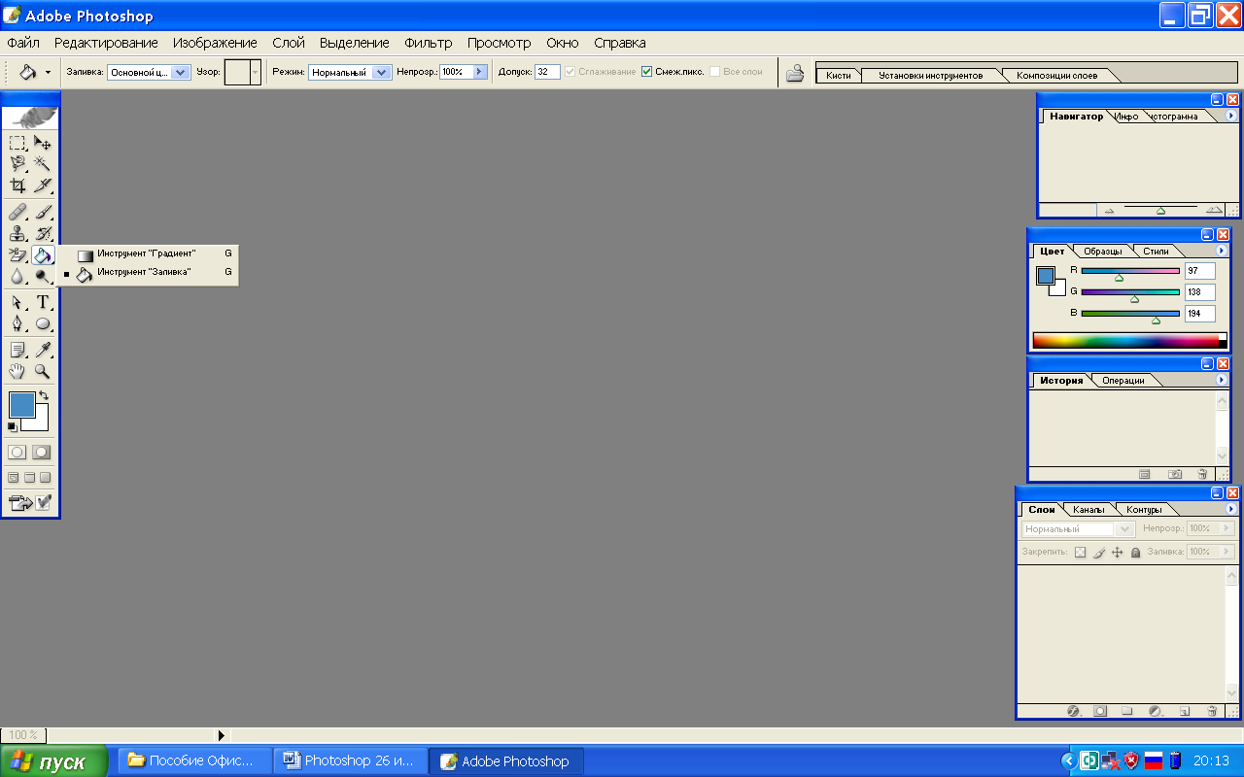Viewport: 1244px width, 777px height.
Task: Select the Clone Stamp tool
Action: 17,234
